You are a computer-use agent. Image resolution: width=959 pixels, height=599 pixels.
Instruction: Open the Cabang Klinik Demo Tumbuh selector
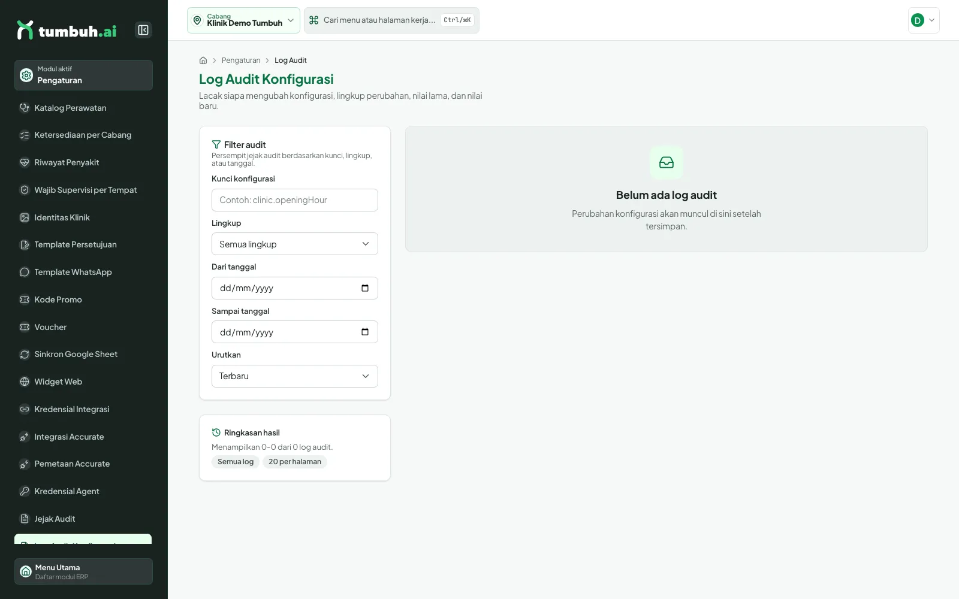pyautogui.click(x=243, y=20)
